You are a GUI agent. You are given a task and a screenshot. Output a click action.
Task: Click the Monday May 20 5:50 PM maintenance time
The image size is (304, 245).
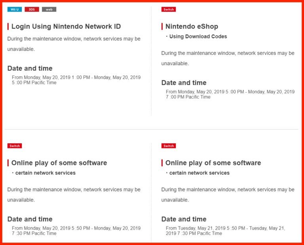[x=76, y=231]
